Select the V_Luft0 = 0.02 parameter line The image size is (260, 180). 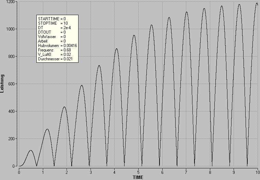pos(55,55)
